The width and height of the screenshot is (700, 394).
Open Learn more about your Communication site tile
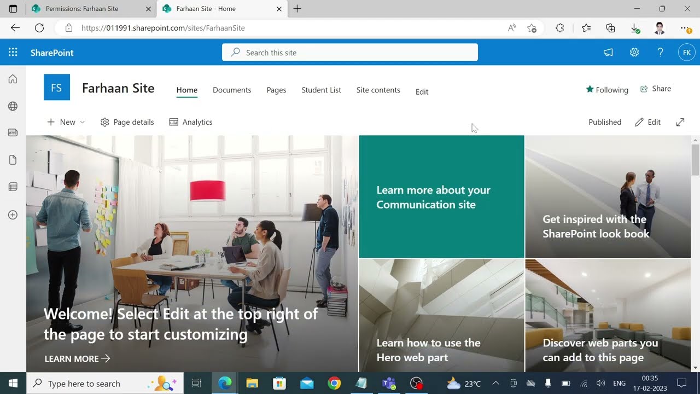click(441, 197)
